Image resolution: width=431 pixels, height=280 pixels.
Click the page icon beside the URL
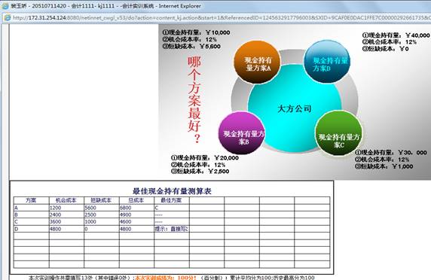click(x=8, y=17)
